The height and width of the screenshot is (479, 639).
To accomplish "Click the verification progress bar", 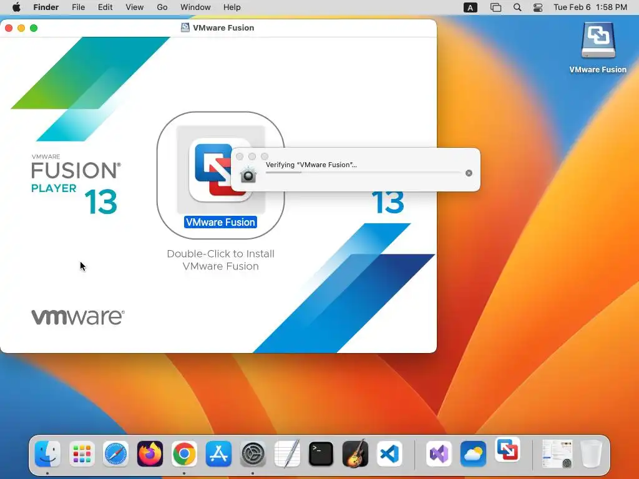I will tap(363, 173).
